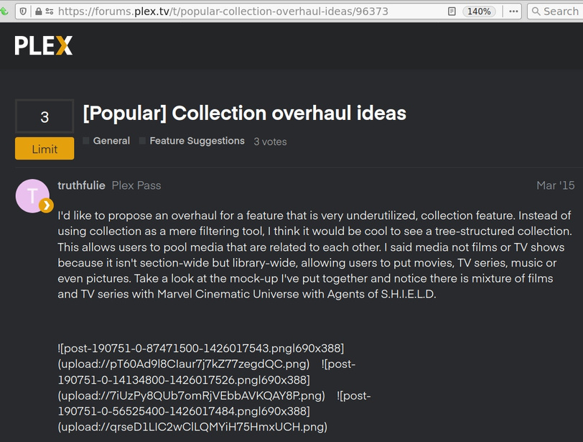Show who voted via the 3 votes link
Image resolution: width=583 pixels, height=442 pixels.
(270, 142)
